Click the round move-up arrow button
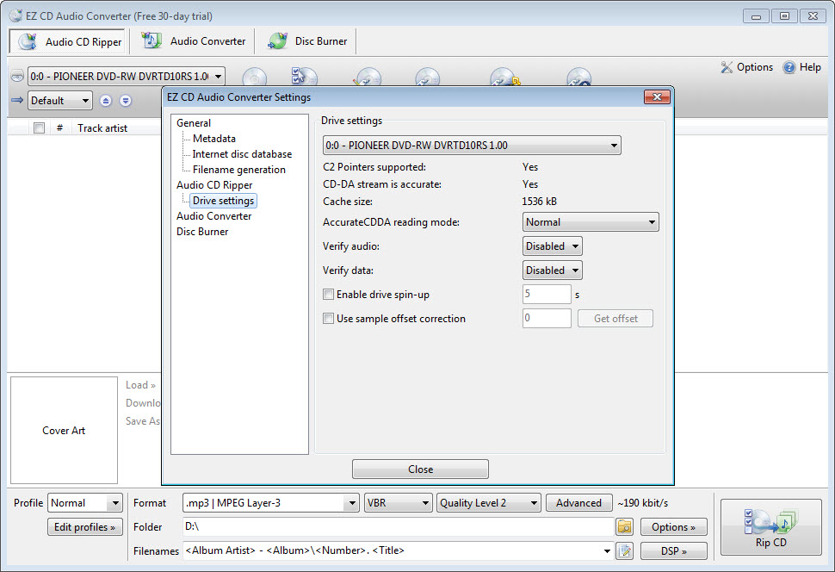The height and width of the screenshot is (572, 835). 106,100
